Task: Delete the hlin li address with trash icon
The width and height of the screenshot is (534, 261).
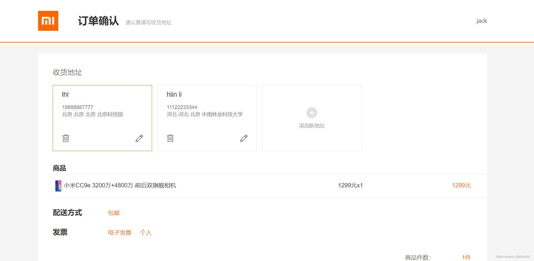Action: tap(170, 138)
